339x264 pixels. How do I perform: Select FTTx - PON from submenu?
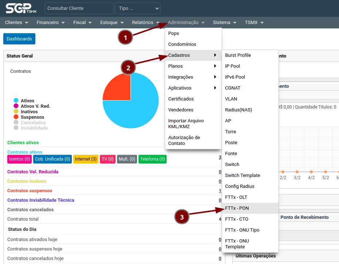click(x=237, y=208)
